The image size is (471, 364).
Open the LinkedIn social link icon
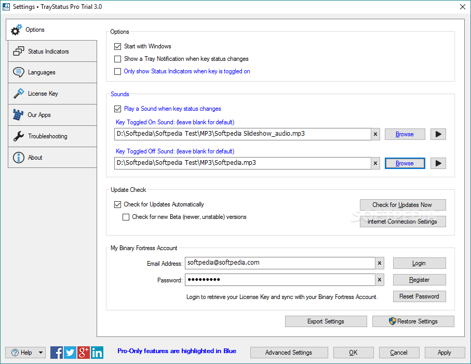point(97,352)
